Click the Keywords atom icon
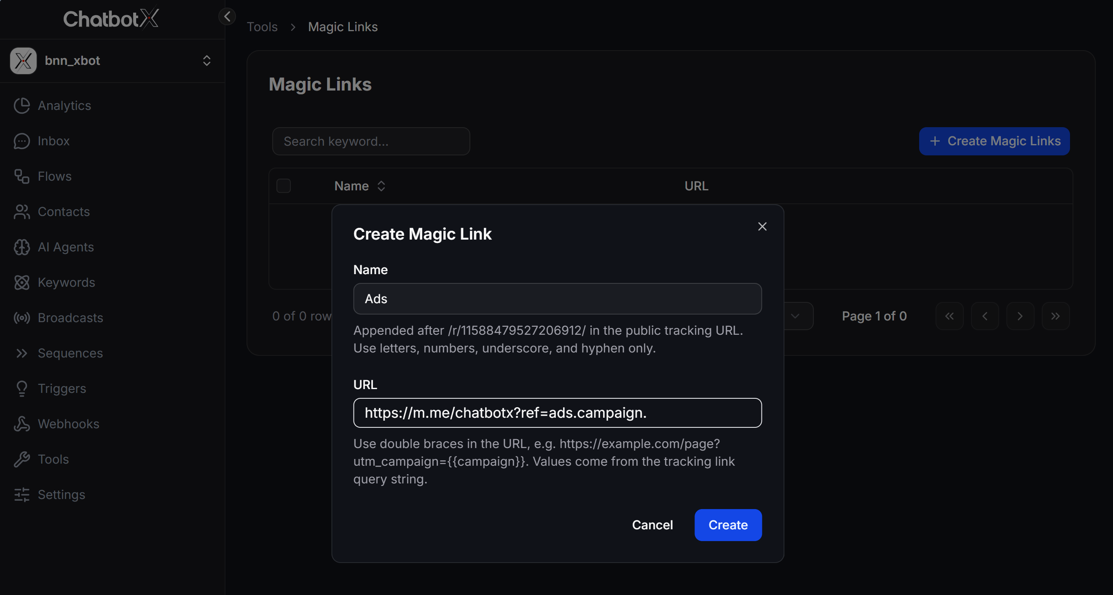 (21, 283)
